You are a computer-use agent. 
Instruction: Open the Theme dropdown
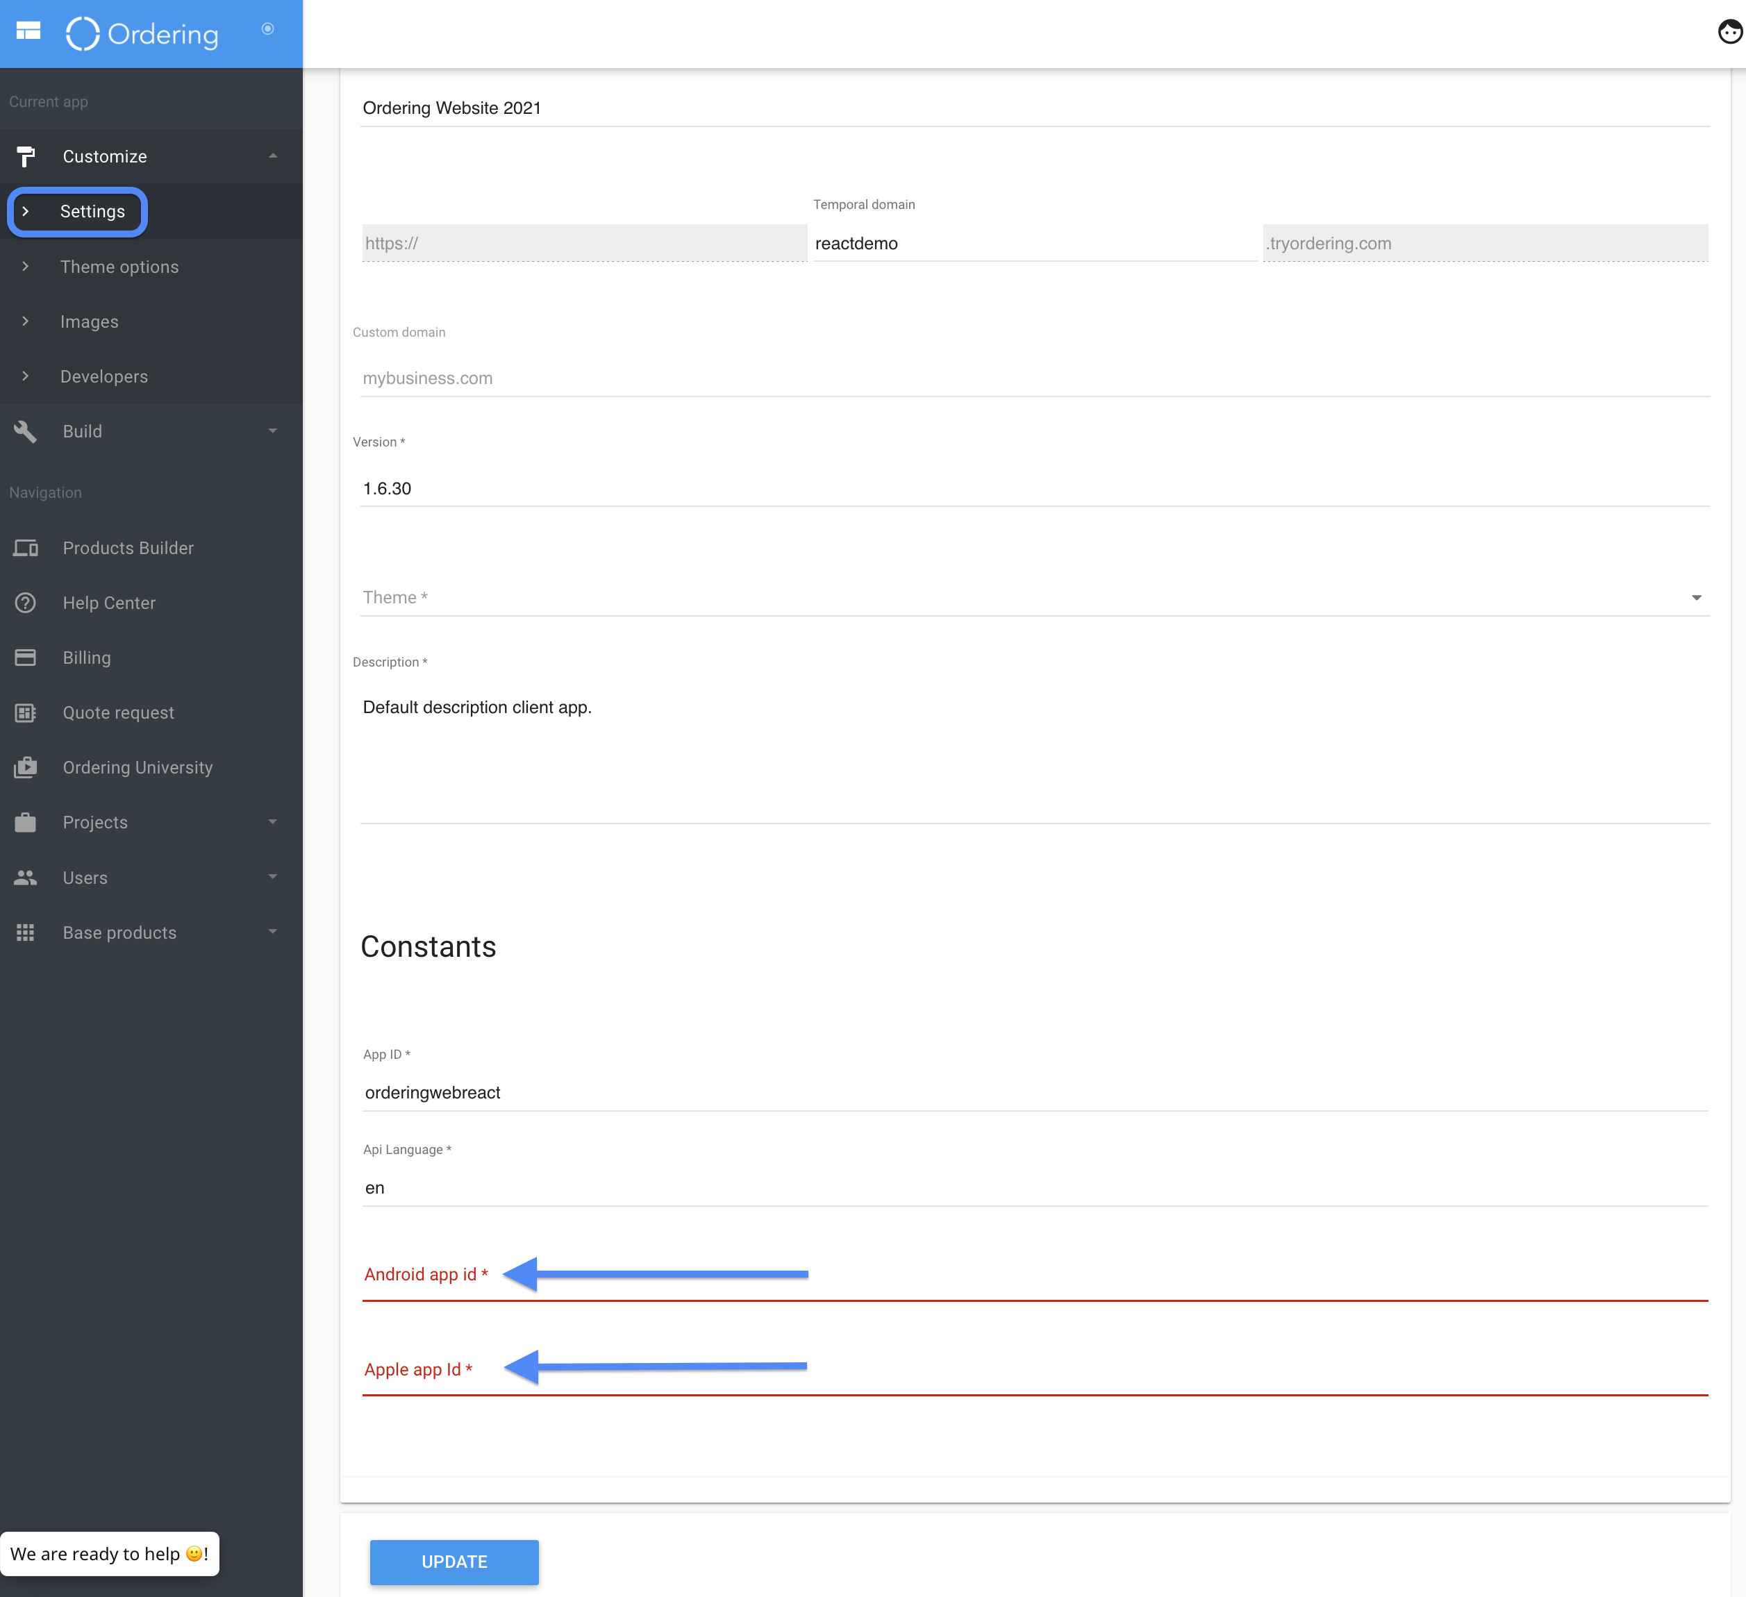point(1035,598)
